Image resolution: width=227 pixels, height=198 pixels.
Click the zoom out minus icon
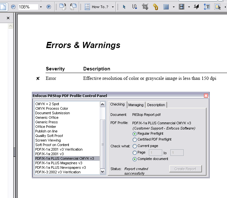[x=13, y=7]
